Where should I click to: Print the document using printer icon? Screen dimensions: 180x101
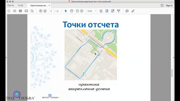click(21, 11)
